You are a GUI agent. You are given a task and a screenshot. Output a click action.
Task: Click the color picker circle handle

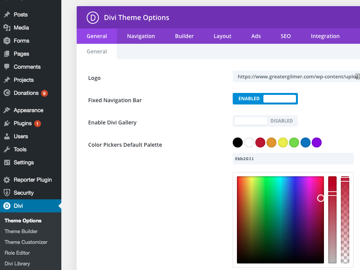pyautogui.click(x=321, y=198)
